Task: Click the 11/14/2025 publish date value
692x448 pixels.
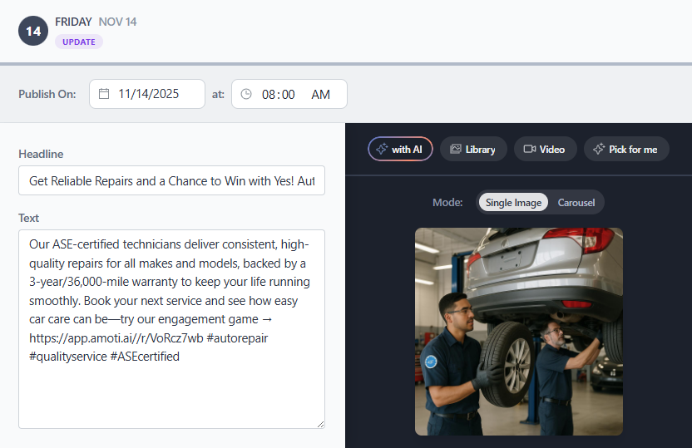Action: click(149, 94)
